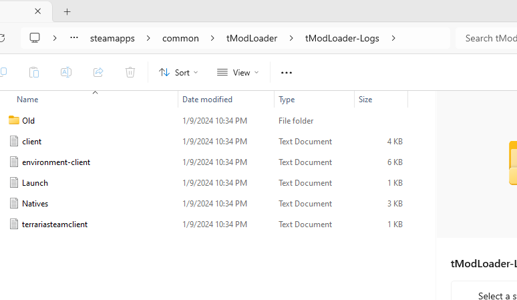The width and height of the screenshot is (517, 300).
Task: Select the client text file icon
Action: pyautogui.click(x=14, y=141)
